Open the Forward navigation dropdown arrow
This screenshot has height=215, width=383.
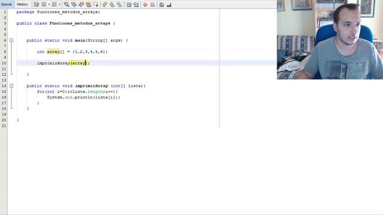59,4
